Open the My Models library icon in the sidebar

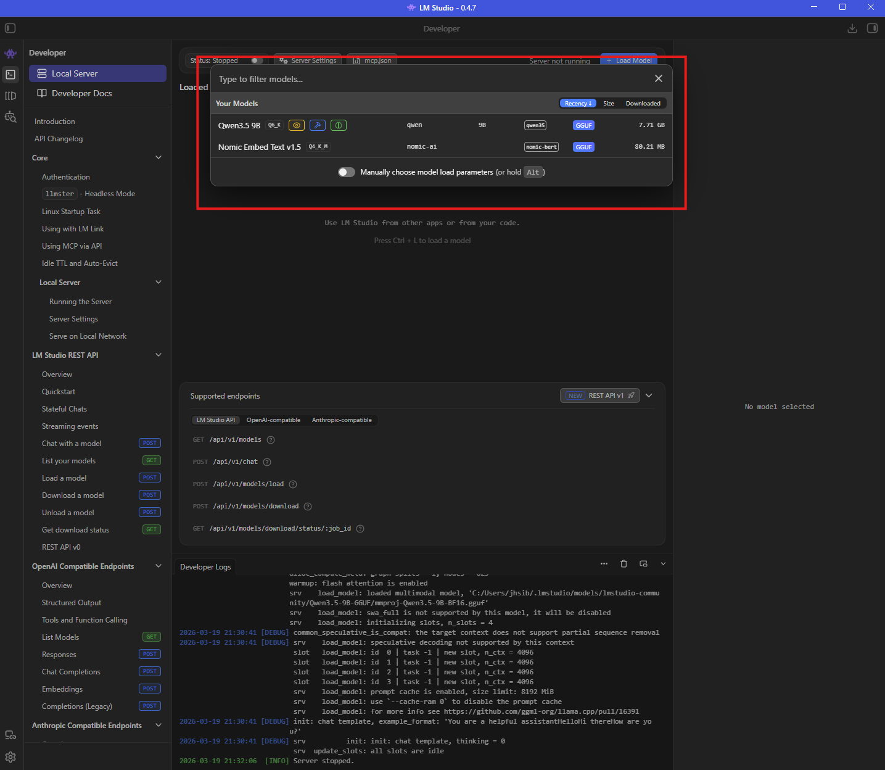[10, 96]
